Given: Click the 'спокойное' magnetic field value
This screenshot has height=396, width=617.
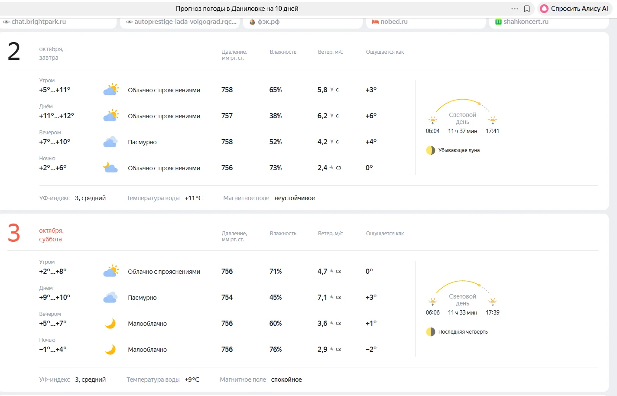Looking at the screenshot, I should [x=286, y=380].
